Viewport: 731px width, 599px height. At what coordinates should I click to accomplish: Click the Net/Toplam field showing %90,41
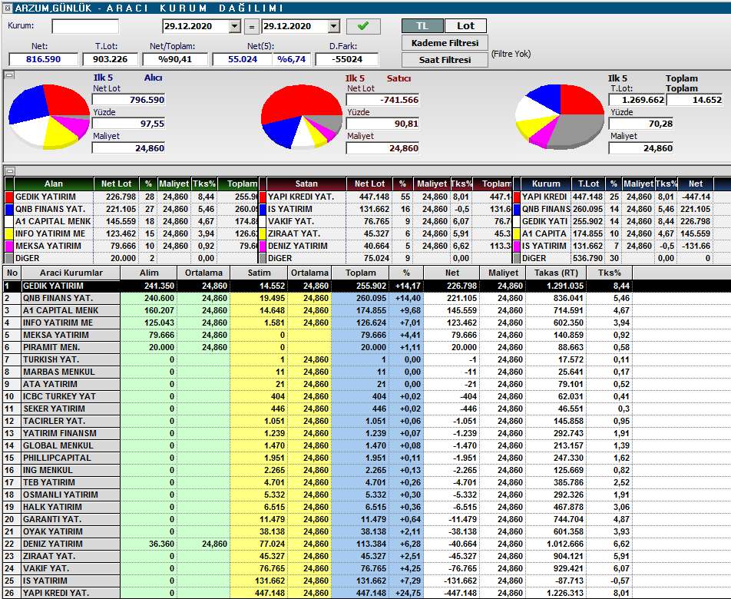coord(175,59)
